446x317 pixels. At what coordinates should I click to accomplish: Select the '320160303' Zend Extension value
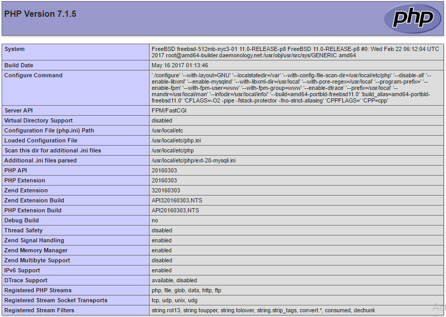(166, 190)
